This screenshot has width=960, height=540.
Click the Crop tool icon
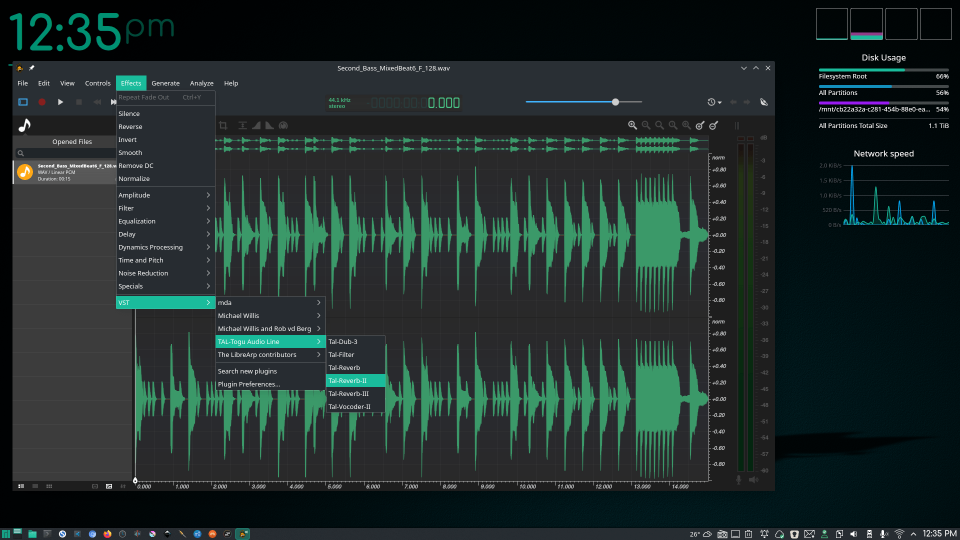click(223, 125)
